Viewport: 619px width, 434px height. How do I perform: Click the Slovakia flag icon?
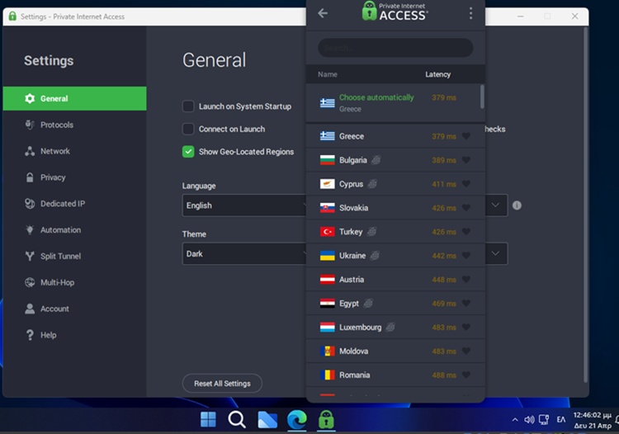(328, 208)
